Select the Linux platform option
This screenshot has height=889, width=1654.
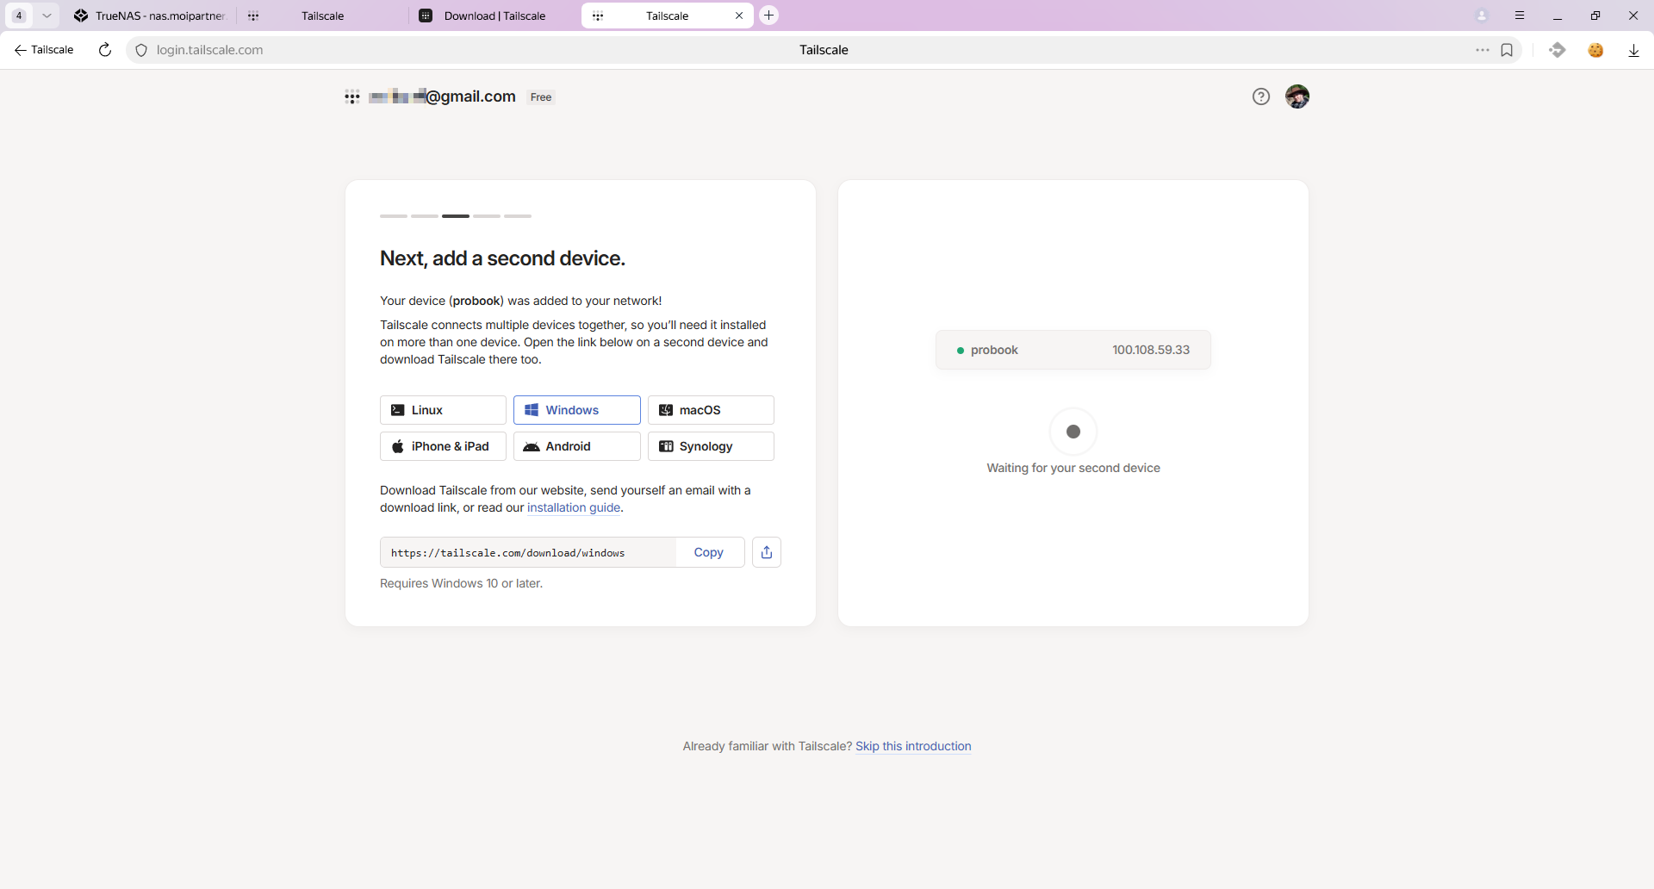[443, 410]
